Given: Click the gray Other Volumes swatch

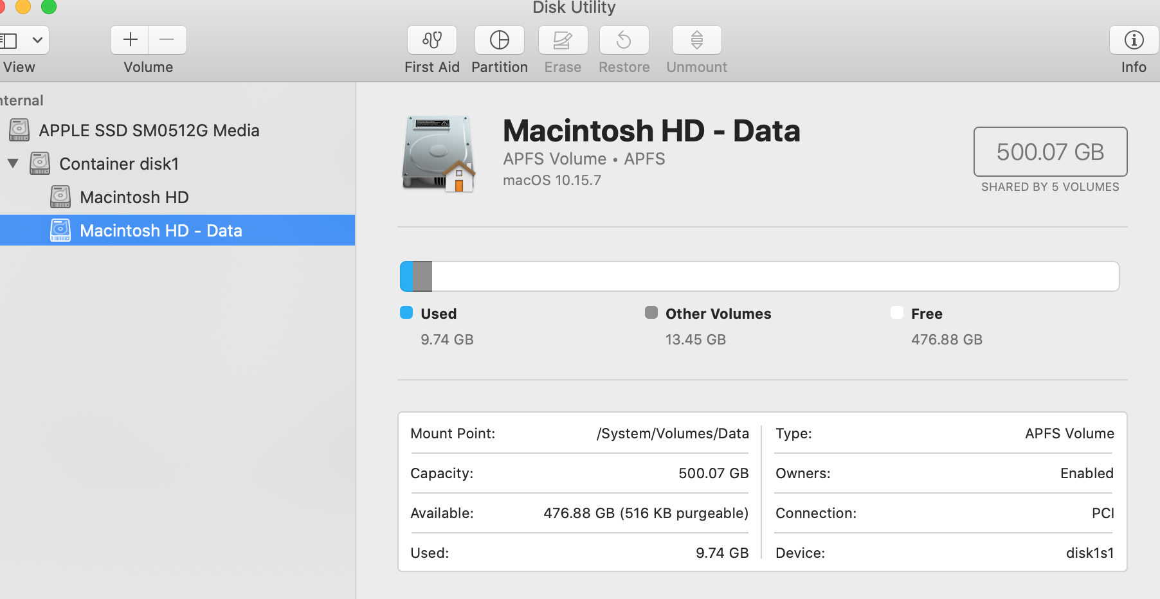Looking at the screenshot, I should tap(651, 313).
